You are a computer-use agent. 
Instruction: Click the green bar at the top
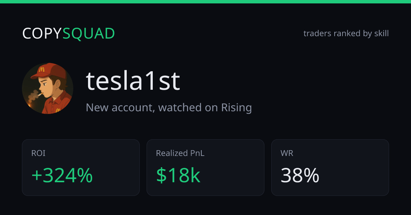coord(206,2)
